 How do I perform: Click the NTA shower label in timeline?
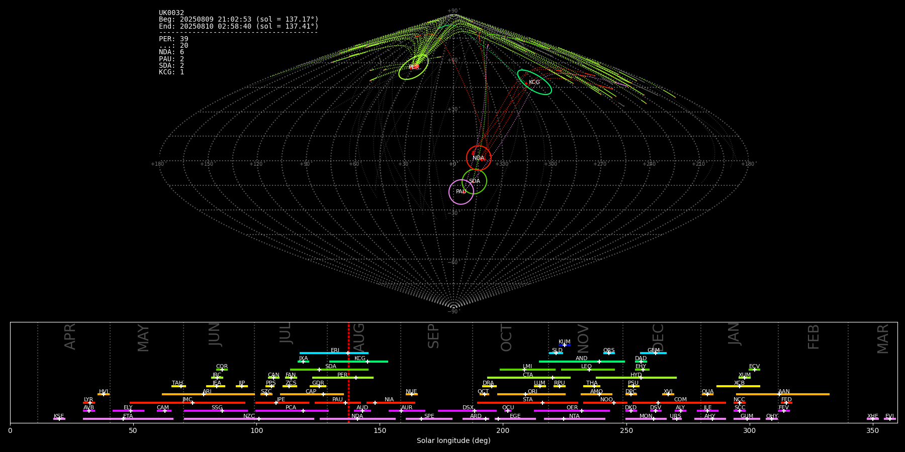click(574, 416)
